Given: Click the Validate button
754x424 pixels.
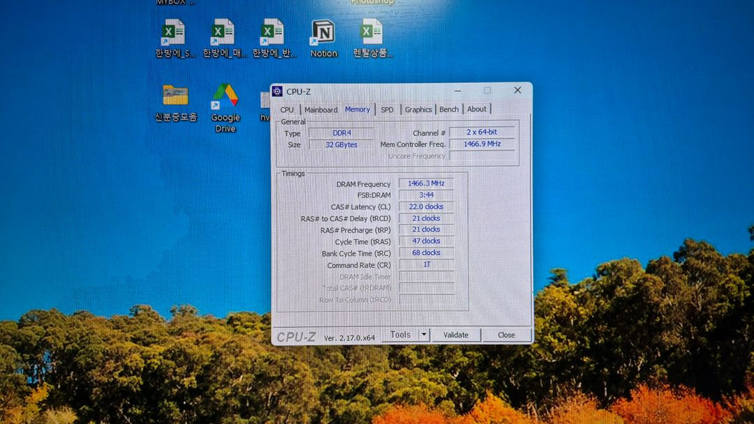Looking at the screenshot, I should tap(455, 335).
